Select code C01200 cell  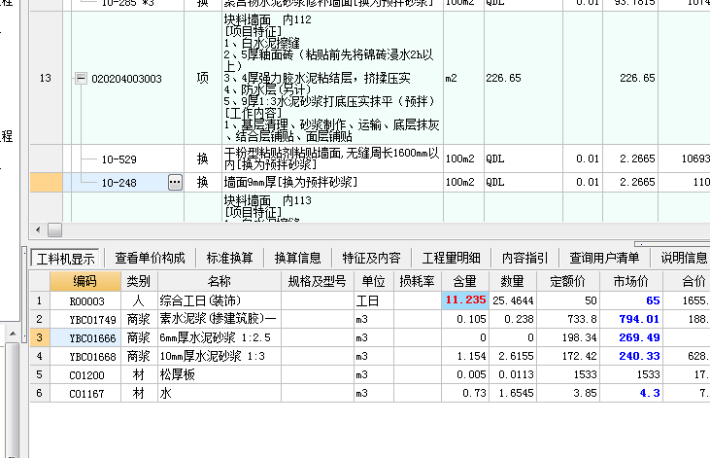coord(85,375)
